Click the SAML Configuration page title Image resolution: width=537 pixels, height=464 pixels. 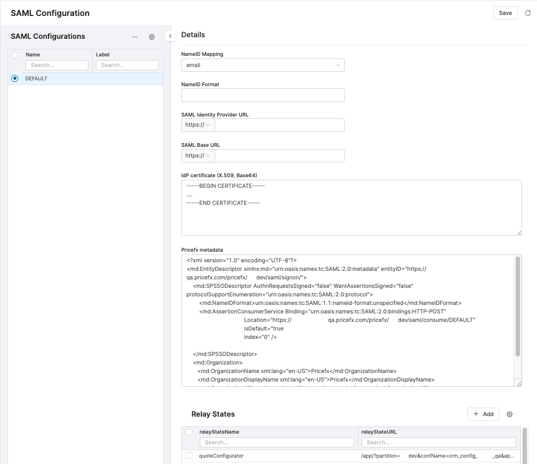(50, 13)
